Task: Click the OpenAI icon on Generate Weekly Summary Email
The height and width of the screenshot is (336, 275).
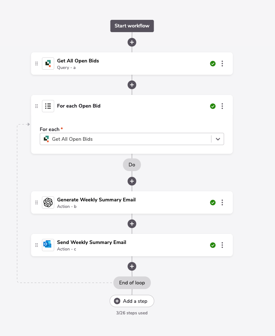Action: pyautogui.click(x=48, y=202)
